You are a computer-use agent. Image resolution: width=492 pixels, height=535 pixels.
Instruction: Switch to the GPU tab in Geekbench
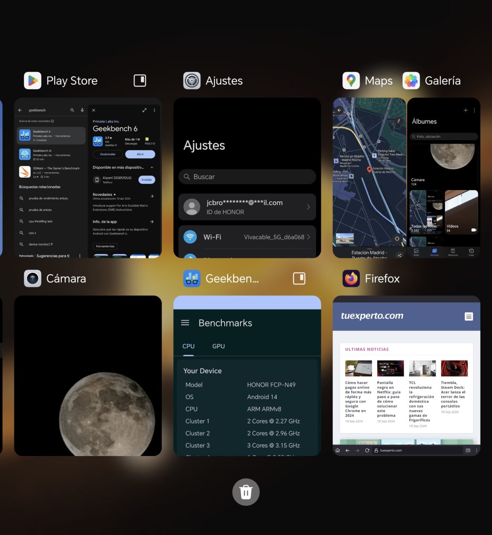pos(218,346)
